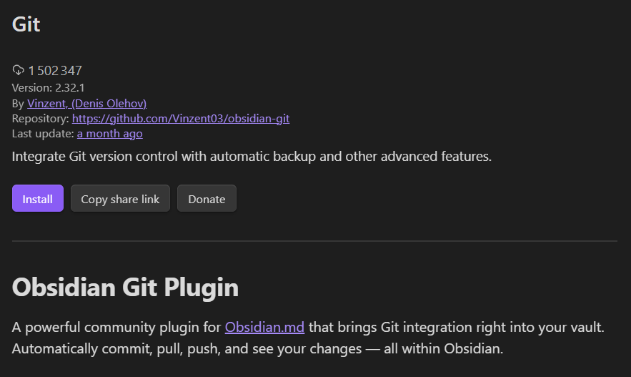Image resolution: width=631 pixels, height=377 pixels.
Task: Open author link Vinzent, (Denis Olehov)
Action: click(86, 104)
